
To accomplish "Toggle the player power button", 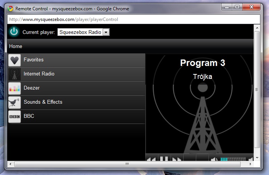I will click(x=14, y=32).
